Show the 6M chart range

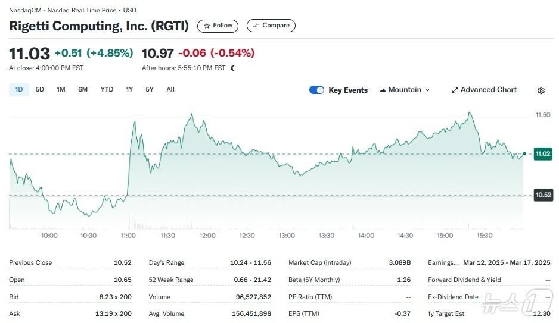(x=83, y=89)
